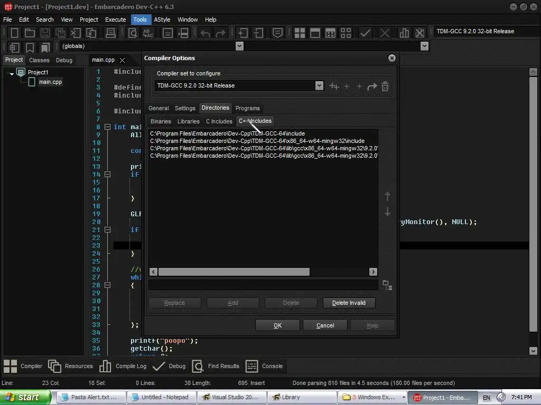Screen dimensions: 541x405
Task: Open the (globals) scope dropdown
Action: coord(239,46)
